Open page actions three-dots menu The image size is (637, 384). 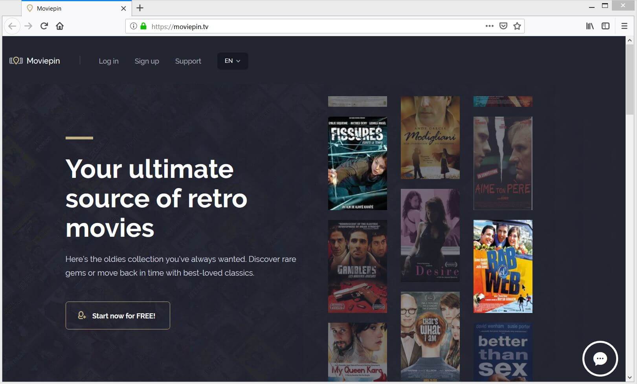(489, 26)
